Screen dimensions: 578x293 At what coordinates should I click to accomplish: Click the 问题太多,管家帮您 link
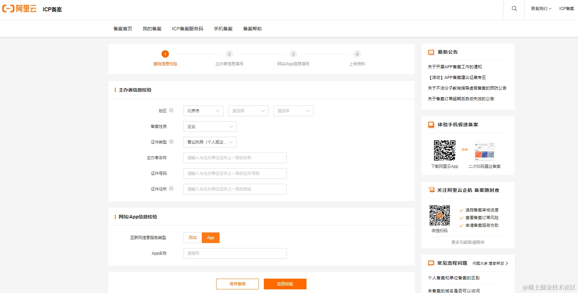(x=488, y=263)
